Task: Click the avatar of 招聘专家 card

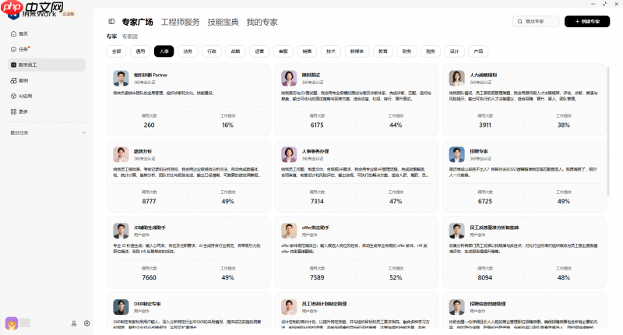Action: point(457,154)
